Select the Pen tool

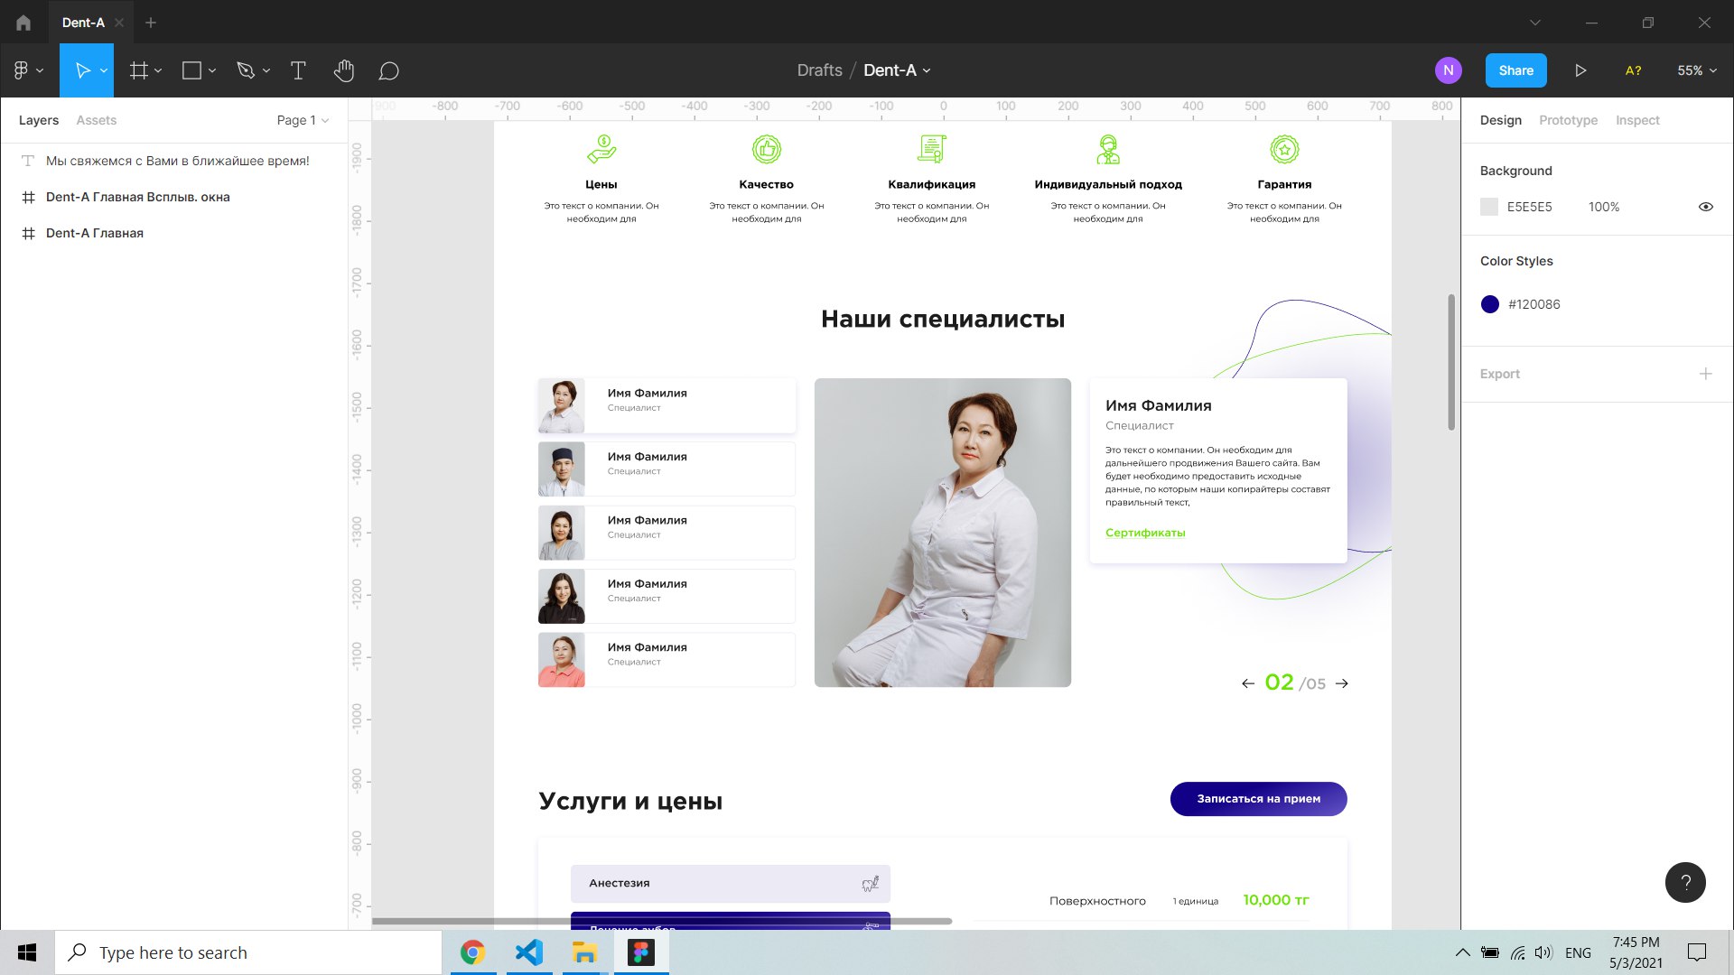click(x=246, y=70)
